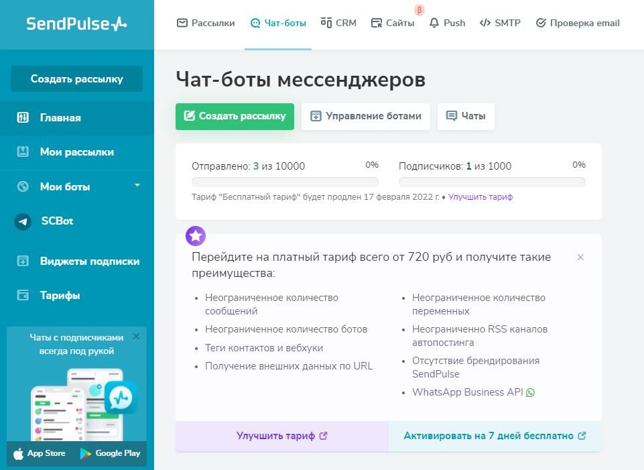The image size is (644, 470).
Task: Click the purple star badge icon
Action: pos(196,236)
